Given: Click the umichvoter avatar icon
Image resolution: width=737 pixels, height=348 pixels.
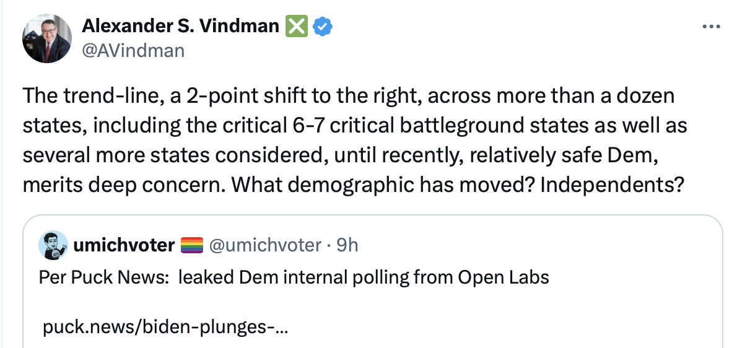Looking at the screenshot, I should 53,245.
